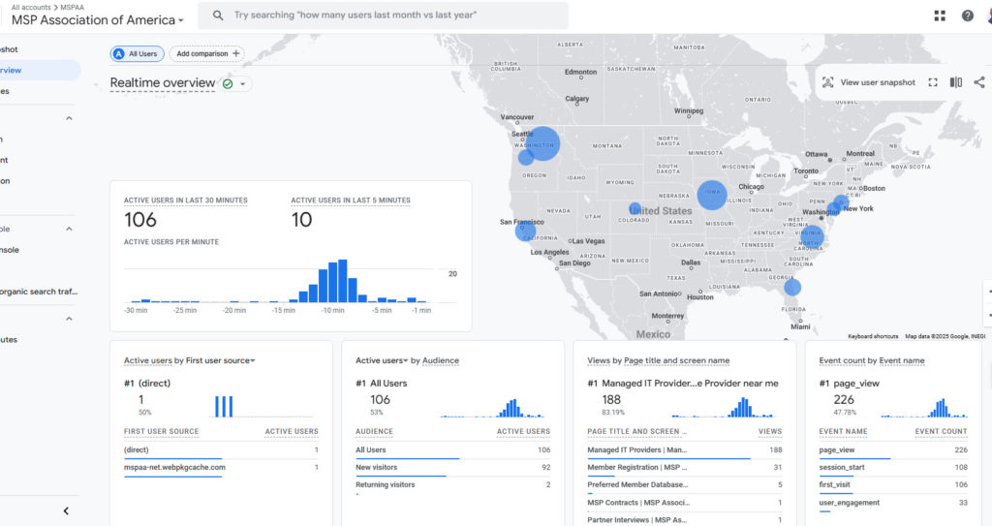Viewport: 992px width, 526px height.
Task: Open the Google apps grid icon
Action: (x=940, y=15)
